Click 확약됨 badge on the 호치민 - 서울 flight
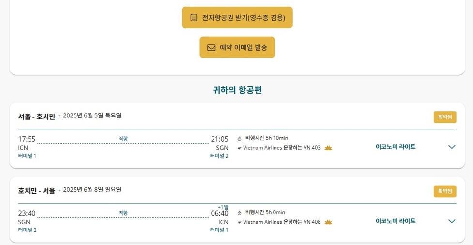Viewport: 473px width, 245px height. pos(444,191)
